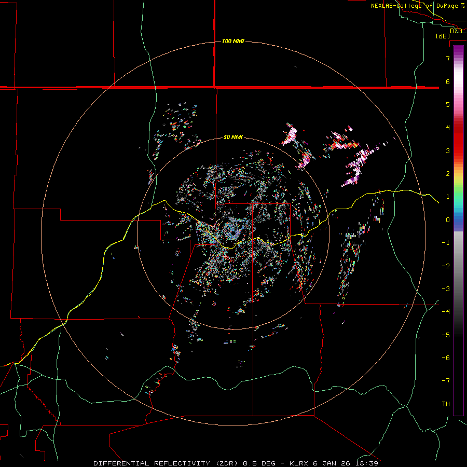
Task: Click the -7 label on the ZDR scale
Action: (446, 380)
